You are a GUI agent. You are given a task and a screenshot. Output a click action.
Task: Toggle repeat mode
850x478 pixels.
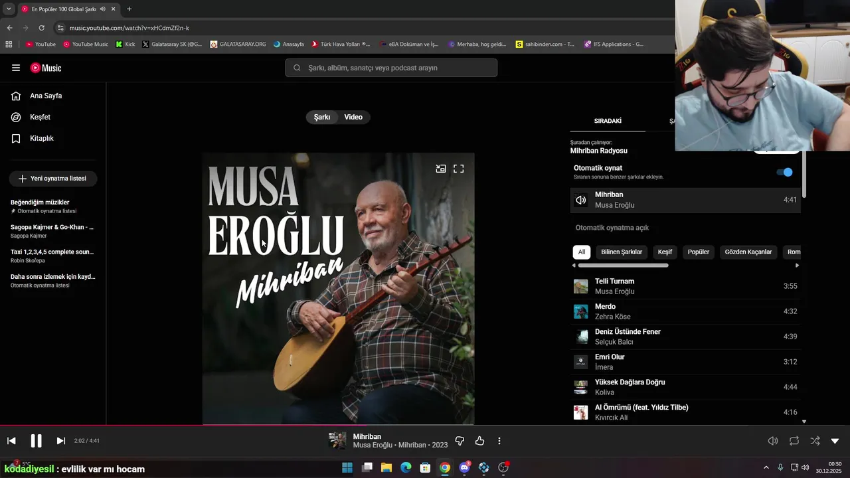pyautogui.click(x=794, y=441)
